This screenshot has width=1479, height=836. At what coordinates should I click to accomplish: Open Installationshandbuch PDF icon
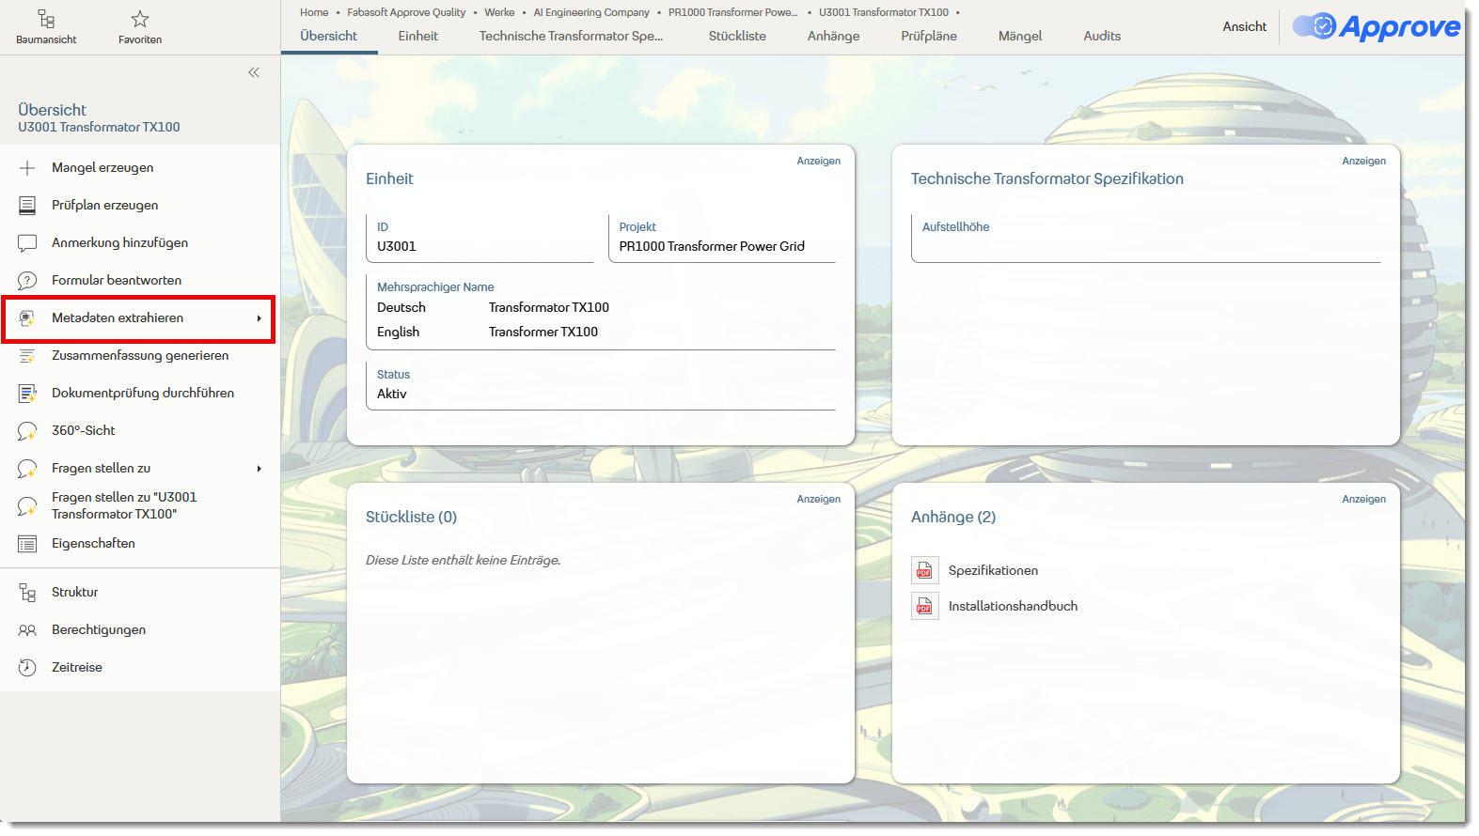pos(925,607)
